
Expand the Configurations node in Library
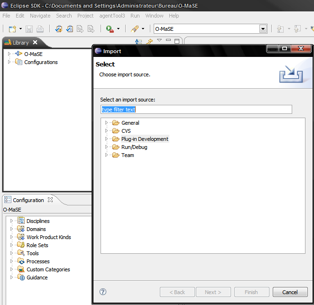coord(9,62)
